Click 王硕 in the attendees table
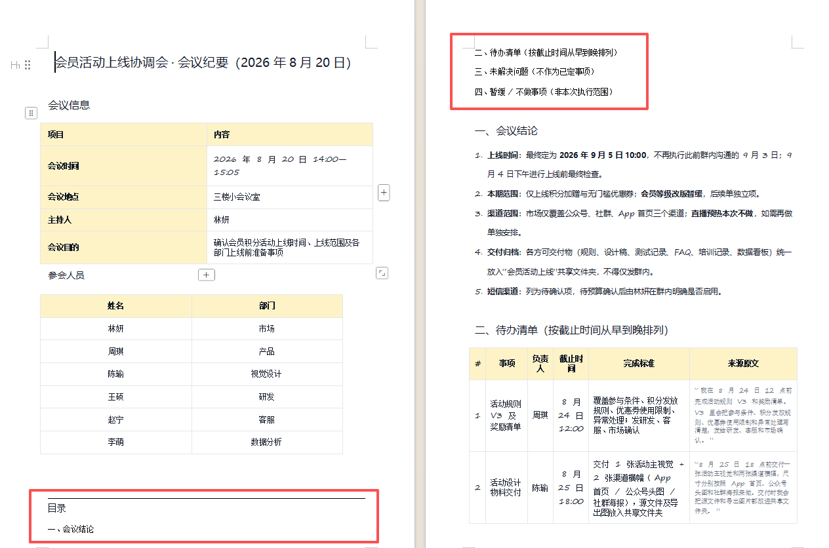 (x=116, y=397)
